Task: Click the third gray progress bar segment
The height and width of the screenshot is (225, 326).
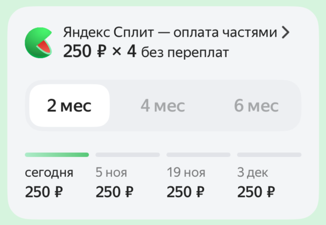Action: 199,155
